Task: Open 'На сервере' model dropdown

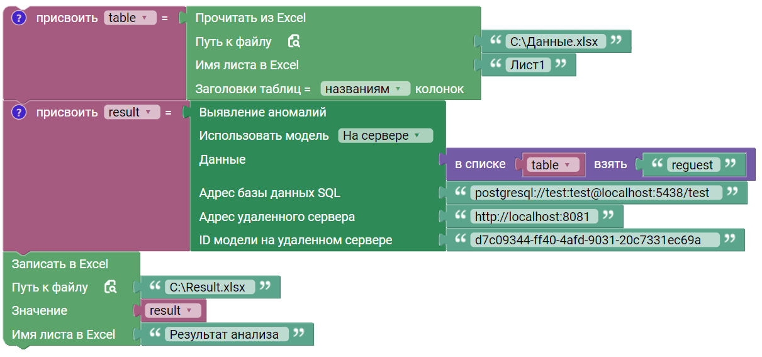Action: [385, 135]
